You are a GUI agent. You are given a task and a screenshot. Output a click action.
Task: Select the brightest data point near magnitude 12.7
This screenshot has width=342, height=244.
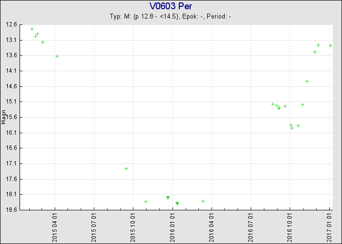32,29
